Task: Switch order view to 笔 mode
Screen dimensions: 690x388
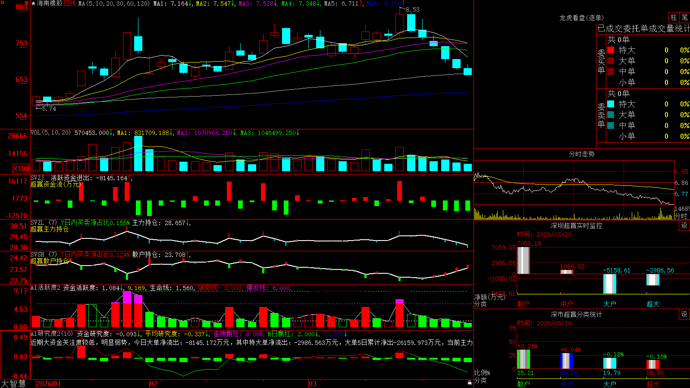Action: coord(684,18)
